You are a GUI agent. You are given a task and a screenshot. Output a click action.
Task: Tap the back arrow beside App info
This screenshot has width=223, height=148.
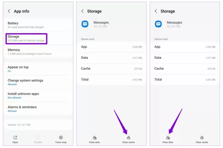pos(9,11)
